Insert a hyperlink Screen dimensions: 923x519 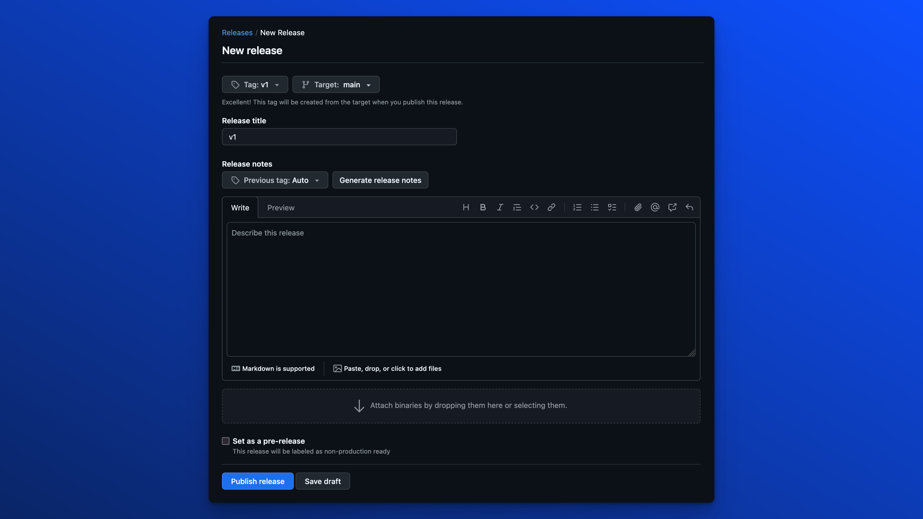coord(551,207)
